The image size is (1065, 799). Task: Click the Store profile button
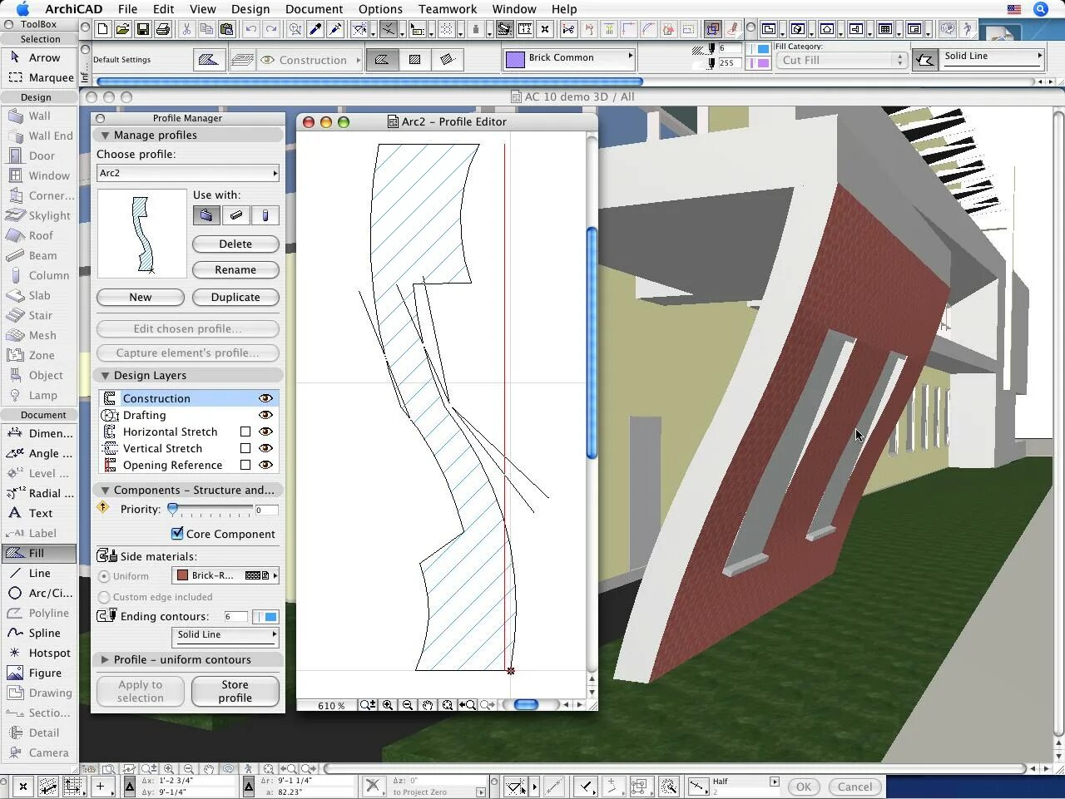(x=235, y=691)
